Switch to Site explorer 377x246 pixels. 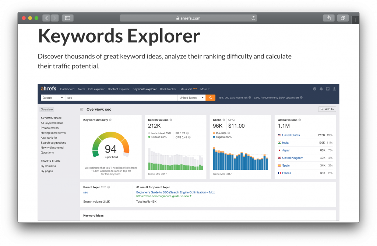click(x=96, y=89)
